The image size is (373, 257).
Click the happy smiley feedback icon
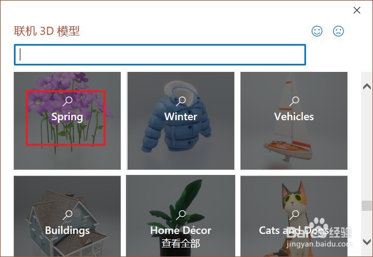317,31
